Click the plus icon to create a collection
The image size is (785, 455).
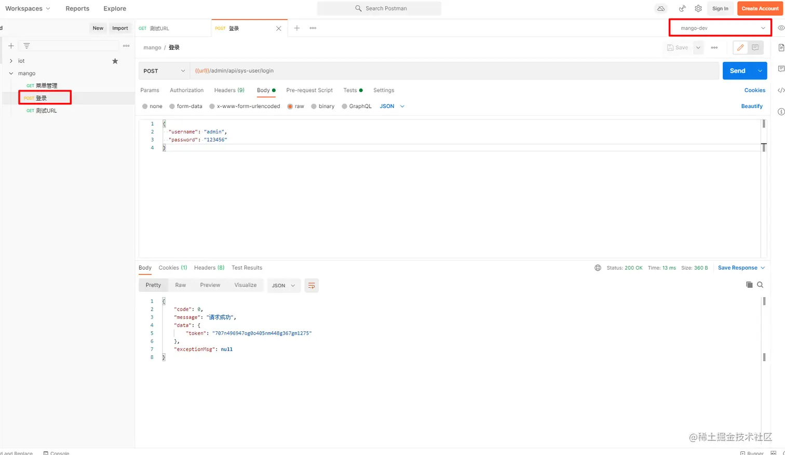(11, 46)
